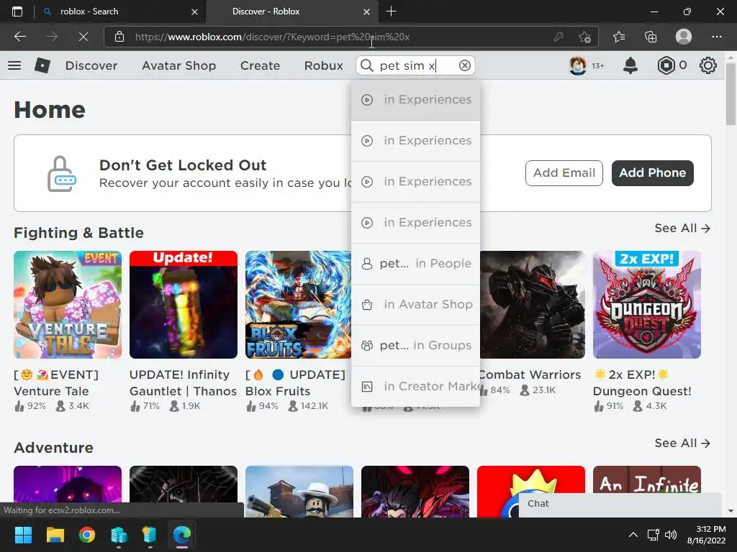Click the search magnifier icon in Roblox search box
Viewport: 737px width, 552px height.
click(x=366, y=65)
